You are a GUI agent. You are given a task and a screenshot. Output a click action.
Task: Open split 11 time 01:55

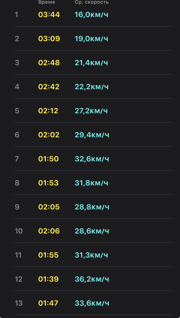pyautogui.click(x=48, y=255)
